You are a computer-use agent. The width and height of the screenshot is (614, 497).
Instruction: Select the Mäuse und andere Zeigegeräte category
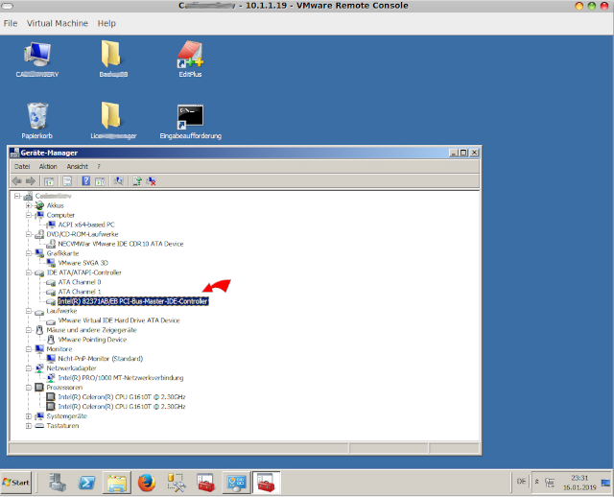pos(92,330)
